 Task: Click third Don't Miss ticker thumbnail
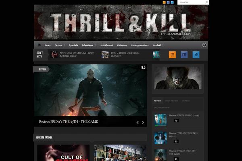tap(156, 55)
